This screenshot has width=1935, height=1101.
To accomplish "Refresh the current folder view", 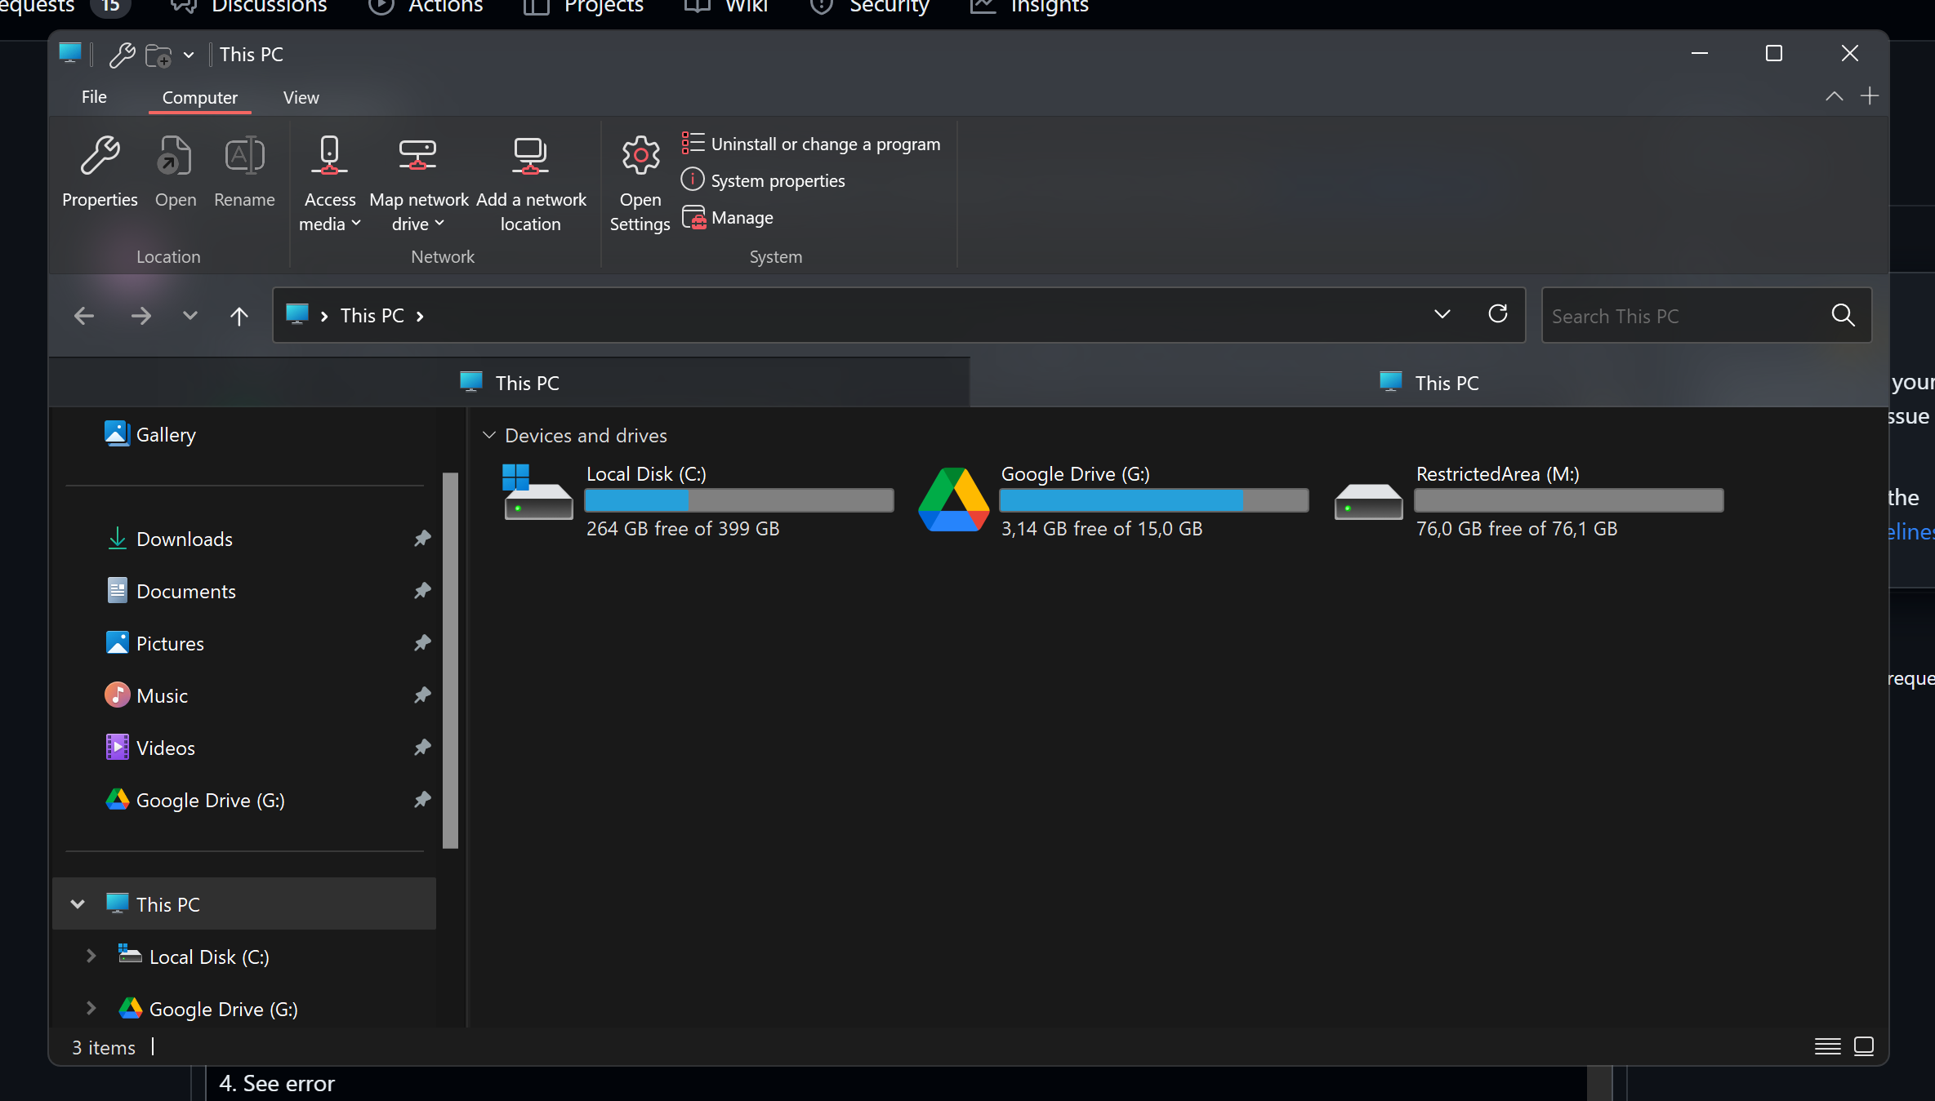I will click(1498, 314).
